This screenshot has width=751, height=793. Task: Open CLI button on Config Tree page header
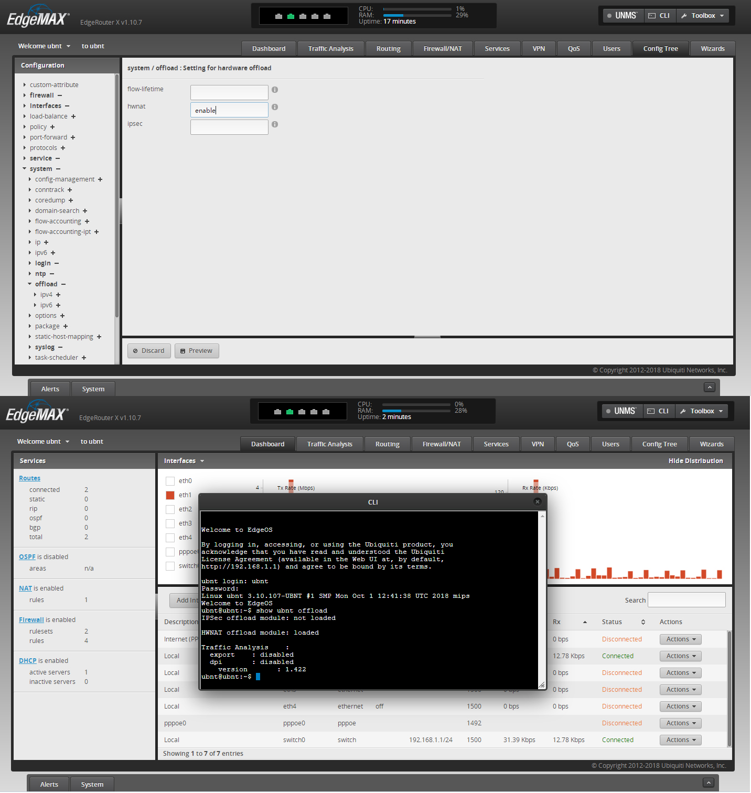(x=660, y=16)
